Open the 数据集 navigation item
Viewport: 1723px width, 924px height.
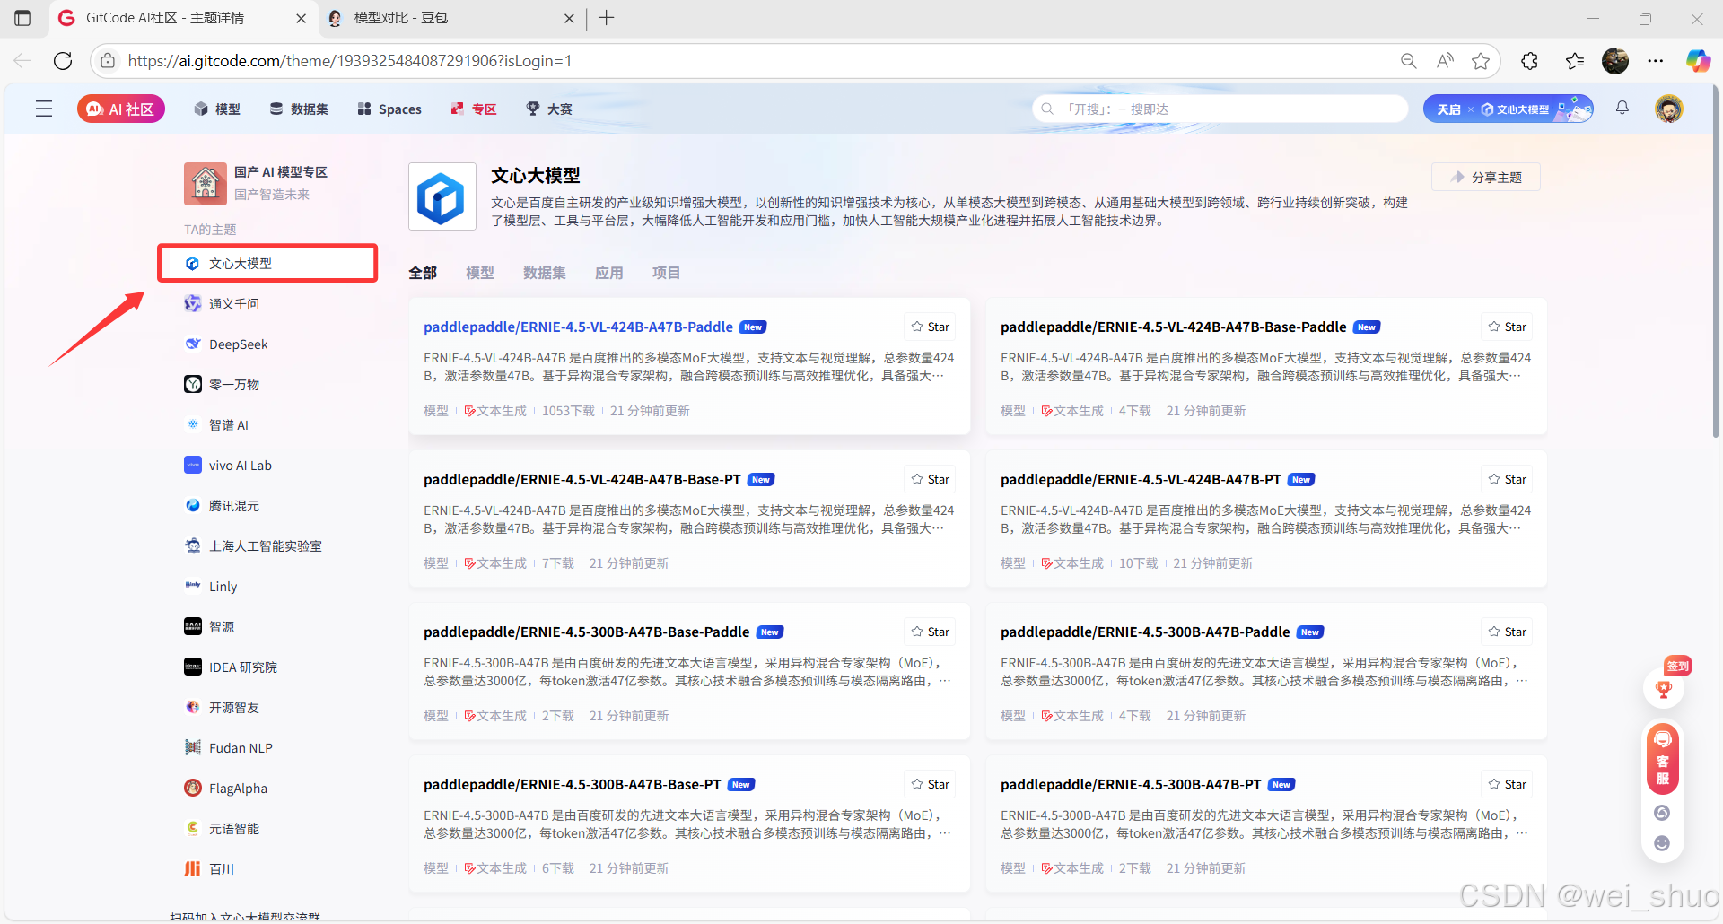tap(299, 109)
